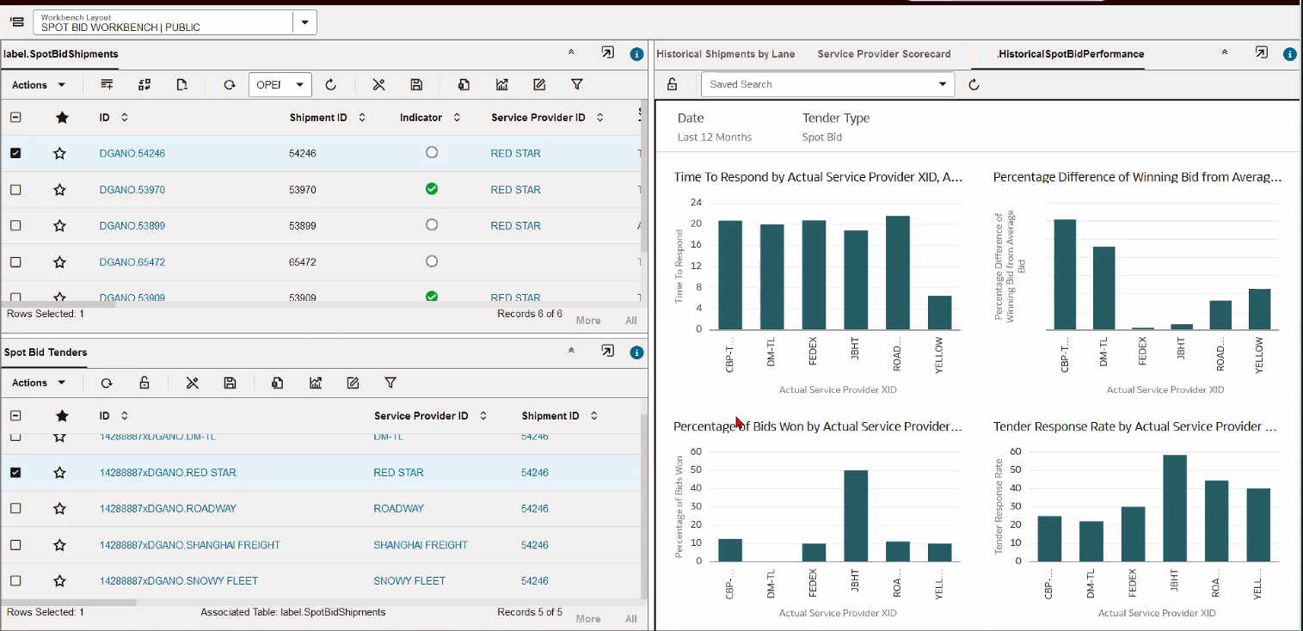Check the ROADWAY tender row checkbox
This screenshot has height=631, width=1303.
tap(15, 509)
